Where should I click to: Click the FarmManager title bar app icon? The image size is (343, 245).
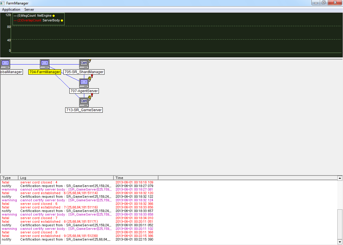3,3
